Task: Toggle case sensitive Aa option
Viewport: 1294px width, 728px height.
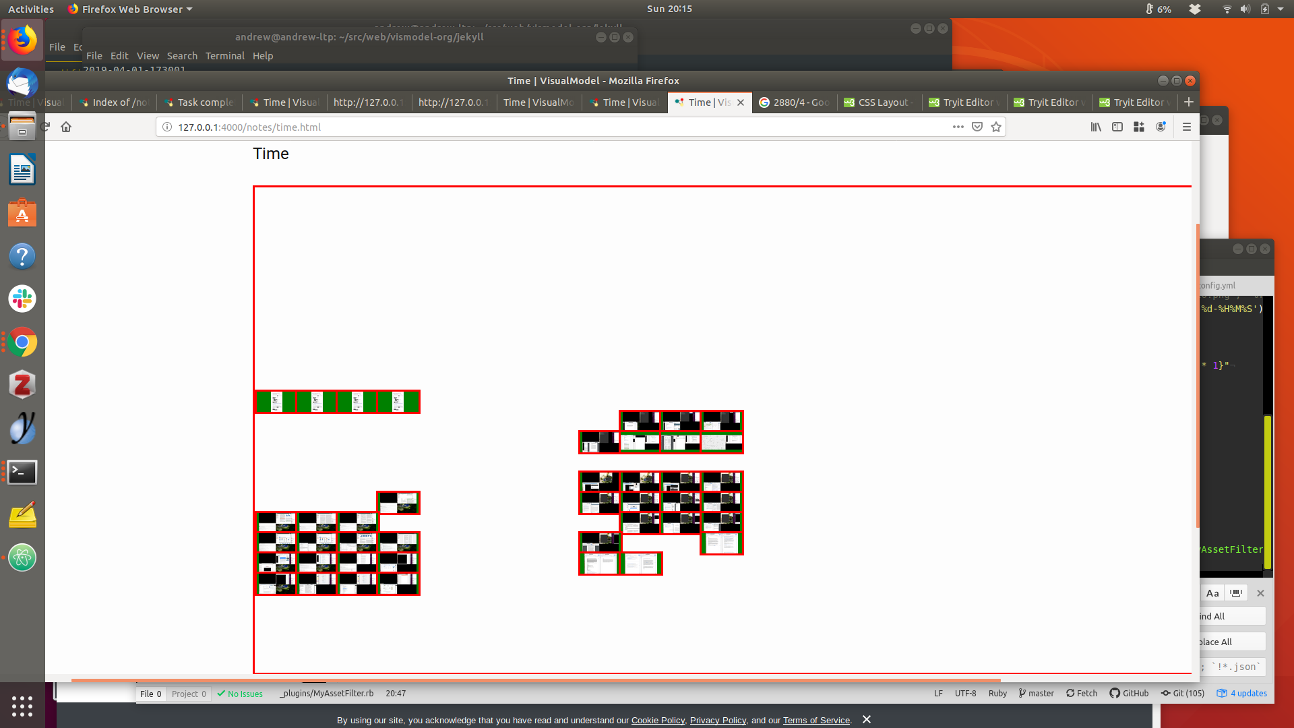Action: [1212, 593]
